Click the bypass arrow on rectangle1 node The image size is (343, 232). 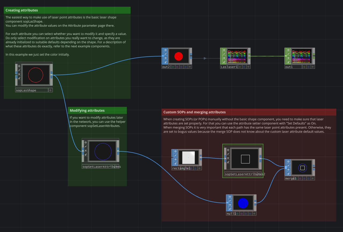point(175,159)
